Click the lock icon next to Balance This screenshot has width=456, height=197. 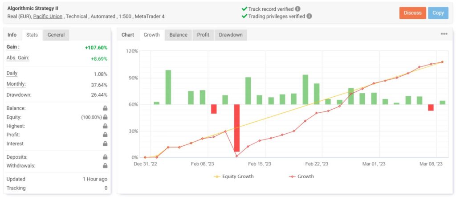[105, 108]
